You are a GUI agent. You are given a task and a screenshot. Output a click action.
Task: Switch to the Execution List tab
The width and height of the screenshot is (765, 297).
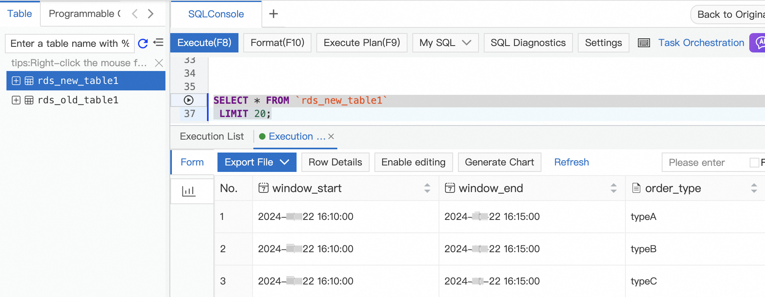(212, 136)
